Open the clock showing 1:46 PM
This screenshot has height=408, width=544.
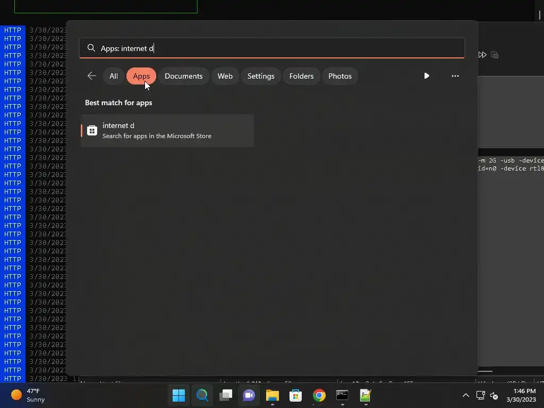[x=521, y=395]
